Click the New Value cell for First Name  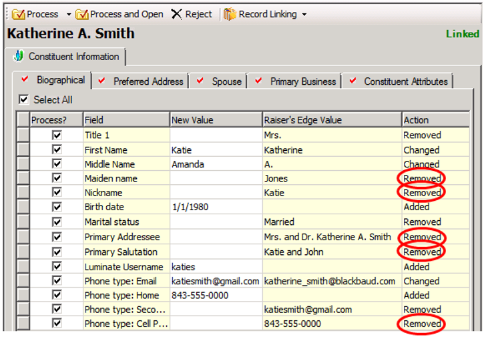click(x=216, y=150)
